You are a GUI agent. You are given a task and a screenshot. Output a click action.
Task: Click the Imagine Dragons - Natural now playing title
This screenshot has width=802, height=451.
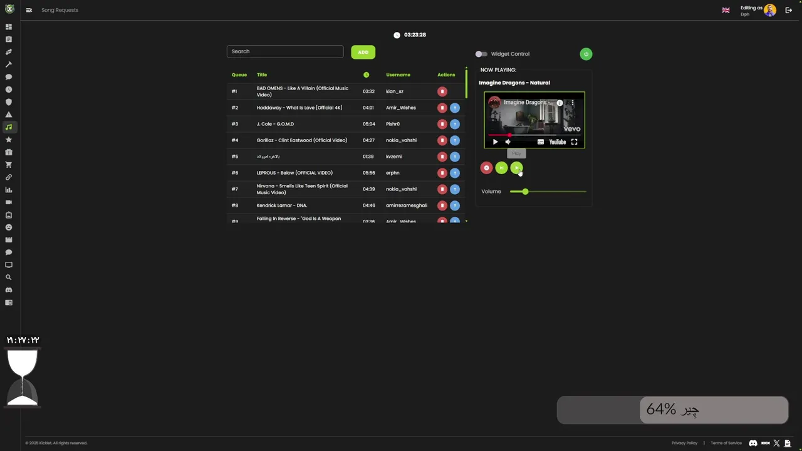pyautogui.click(x=514, y=83)
